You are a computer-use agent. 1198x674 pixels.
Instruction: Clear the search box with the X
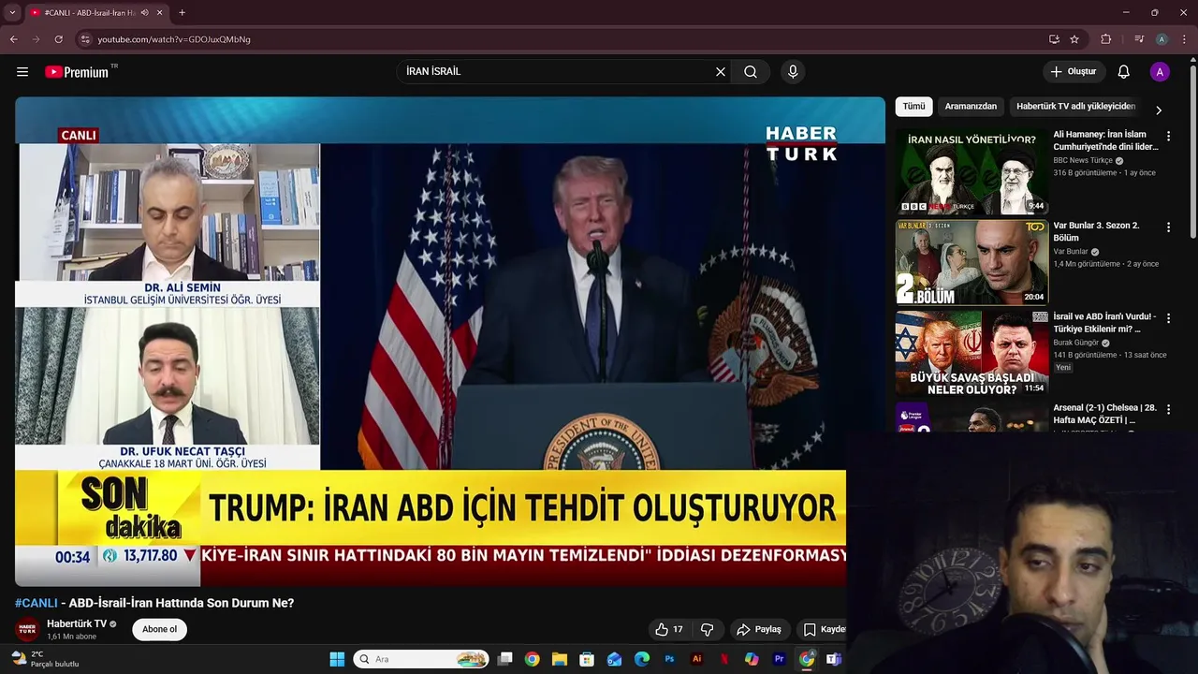click(721, 72)
